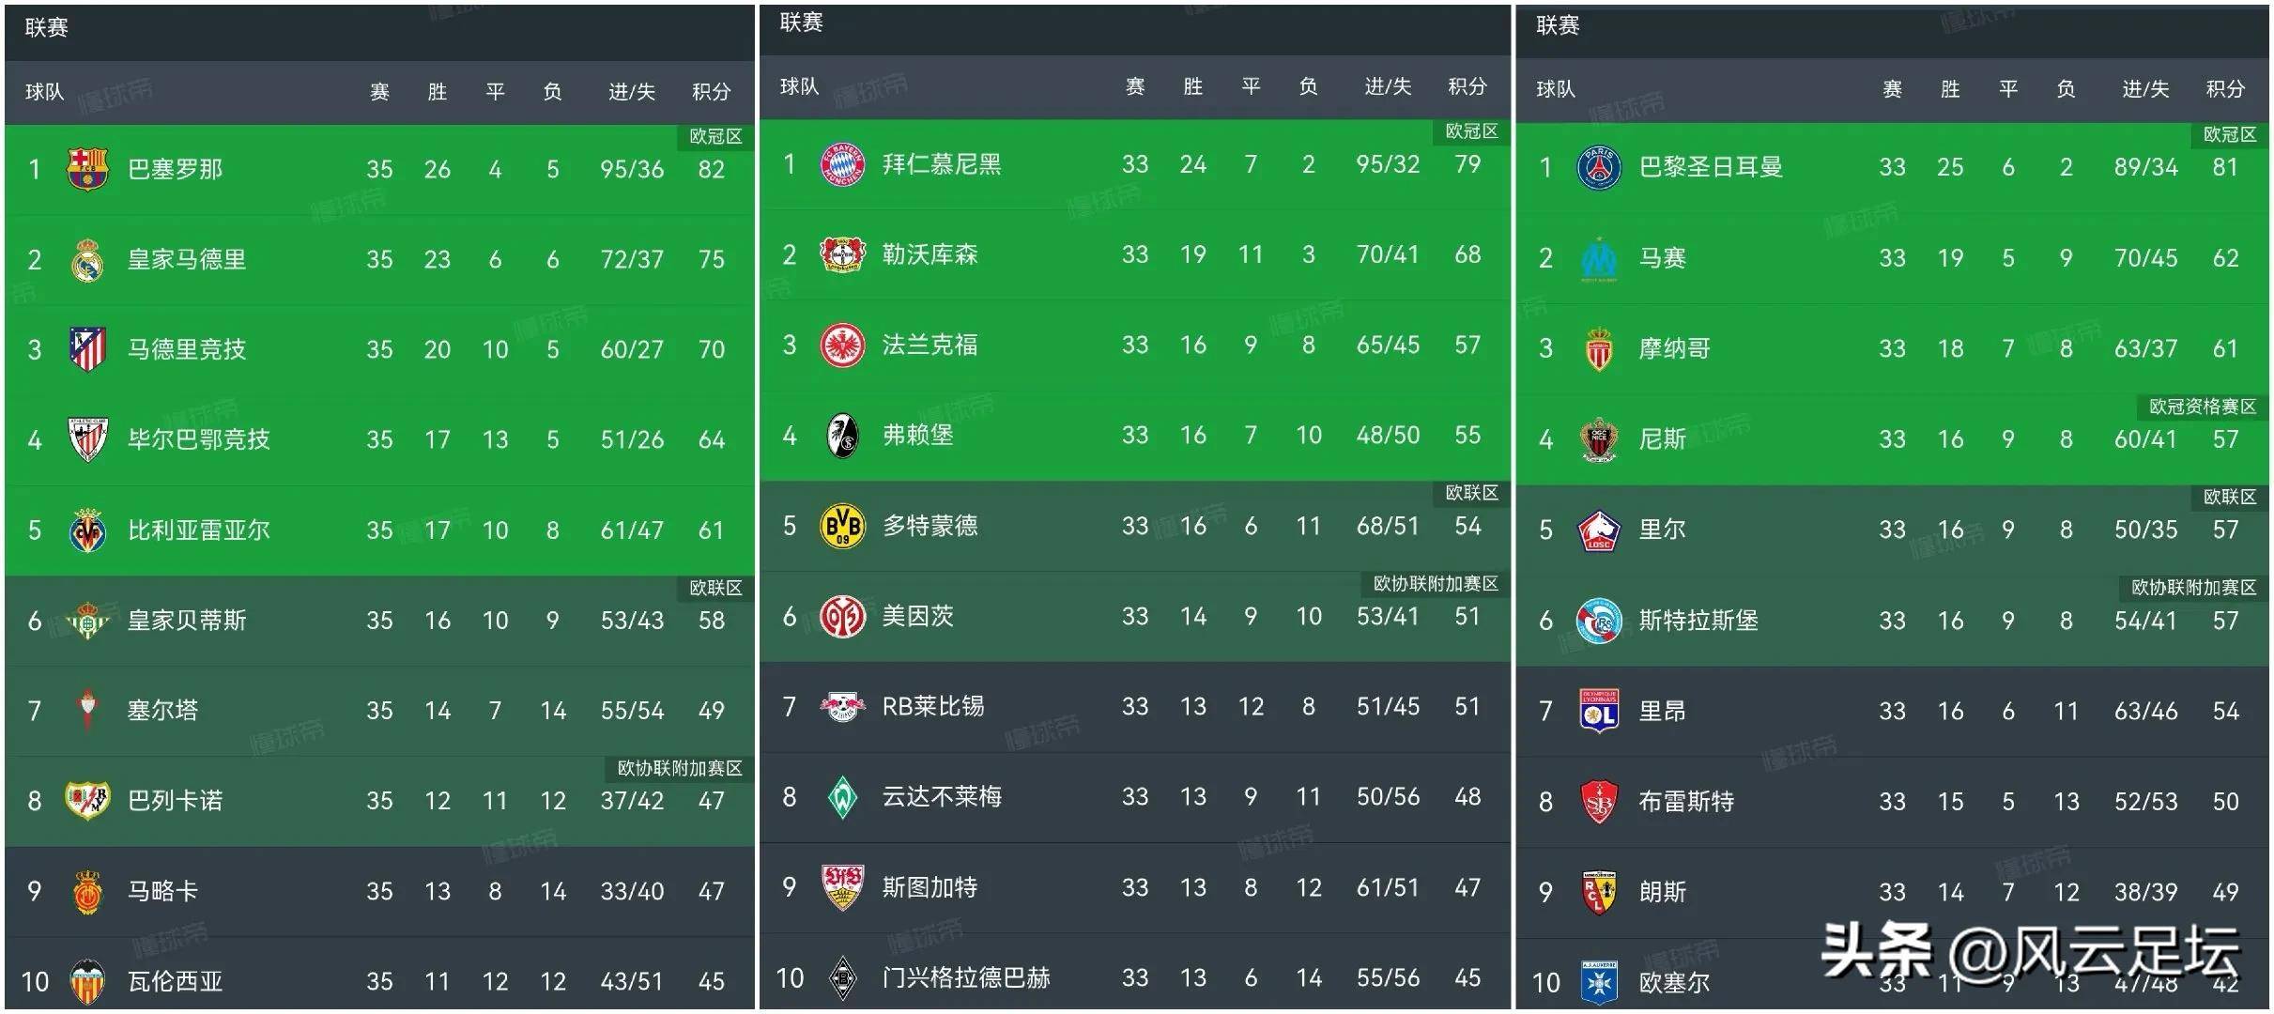The image size is (2274, 1014).
Task: Click the Paris Saint-Germain crest icon
Action: tap(1599, 168)
